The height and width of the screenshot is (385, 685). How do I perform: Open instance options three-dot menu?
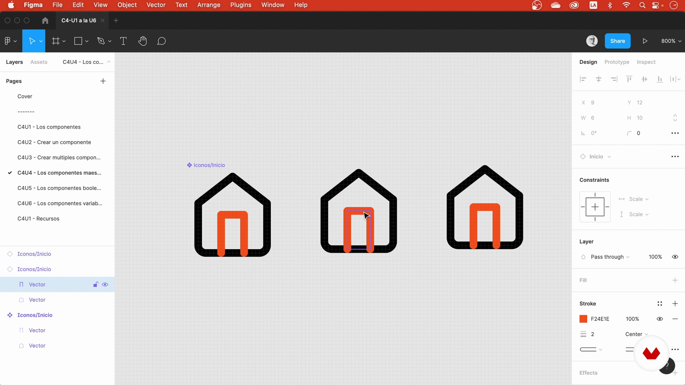pos(675,156)
